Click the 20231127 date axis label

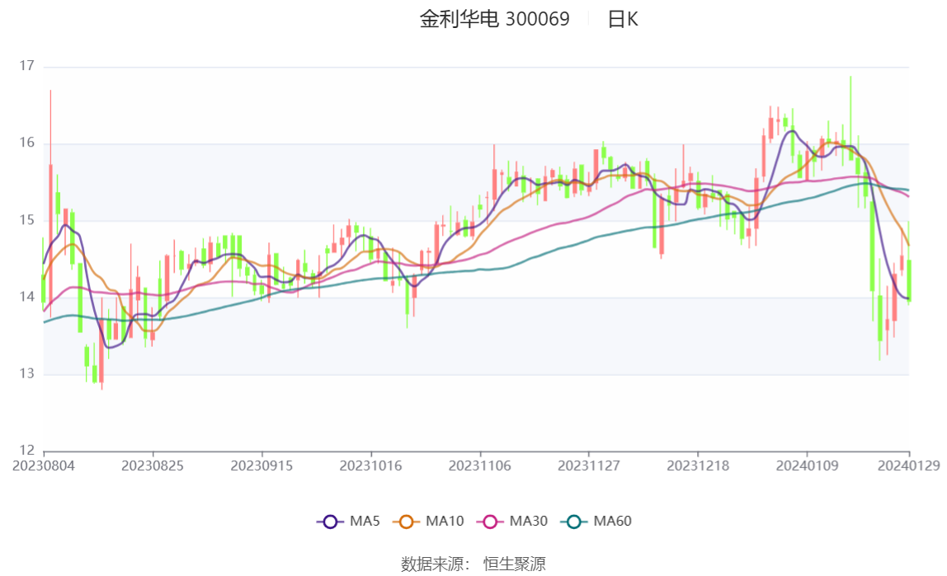tap(589, 466)
